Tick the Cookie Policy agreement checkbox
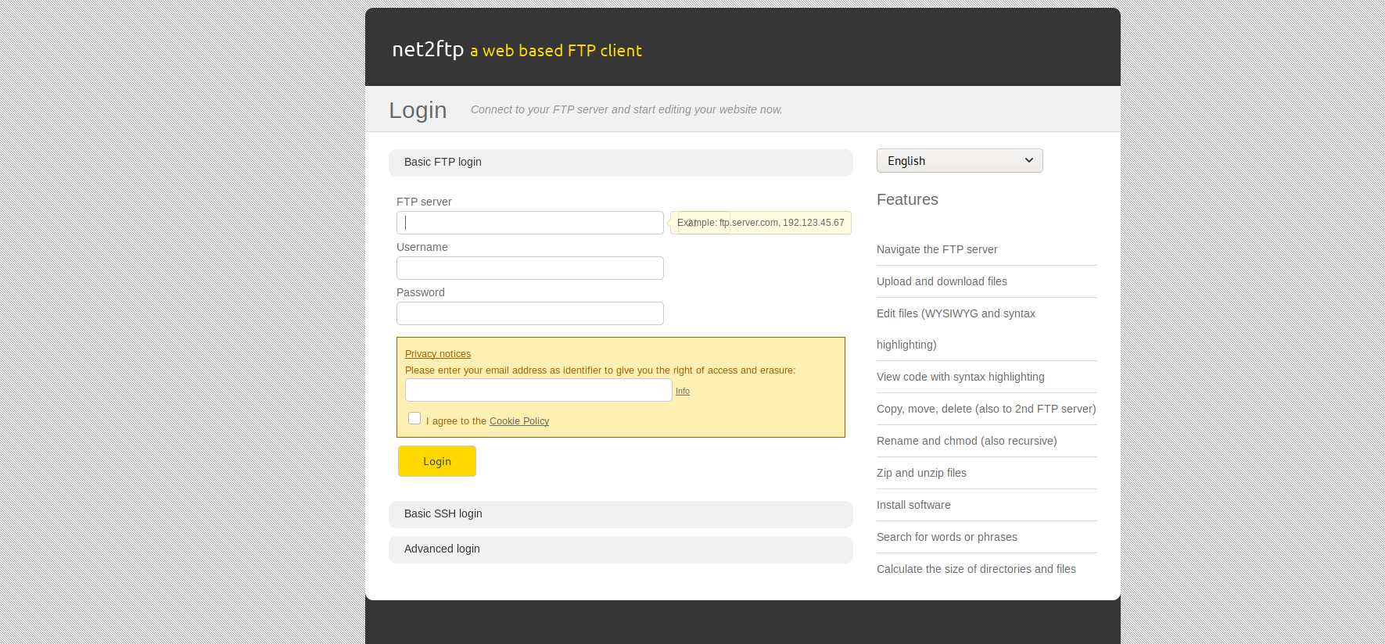 tap(414, 419)
